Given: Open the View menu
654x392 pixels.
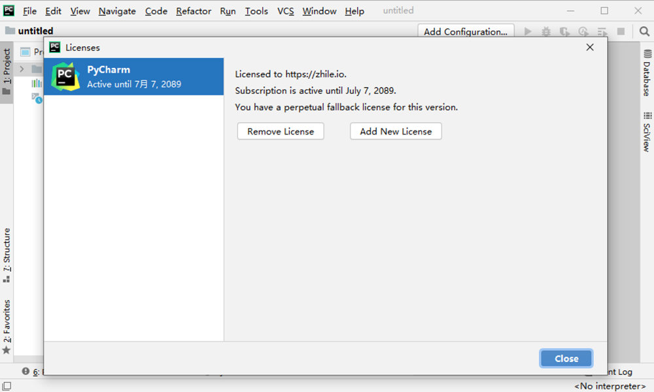Looking at the screenshot, I should (x=80, y=11).
